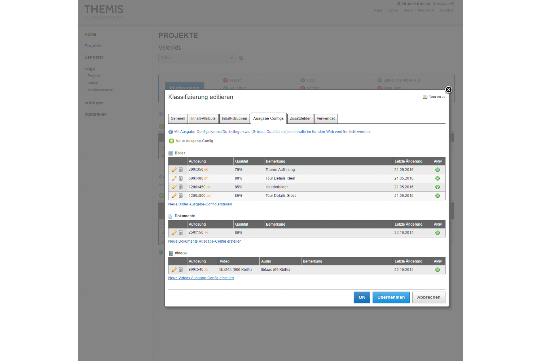
Task: Toggle Aktiv status for Tour Details Klein
Action: point(437,178)
